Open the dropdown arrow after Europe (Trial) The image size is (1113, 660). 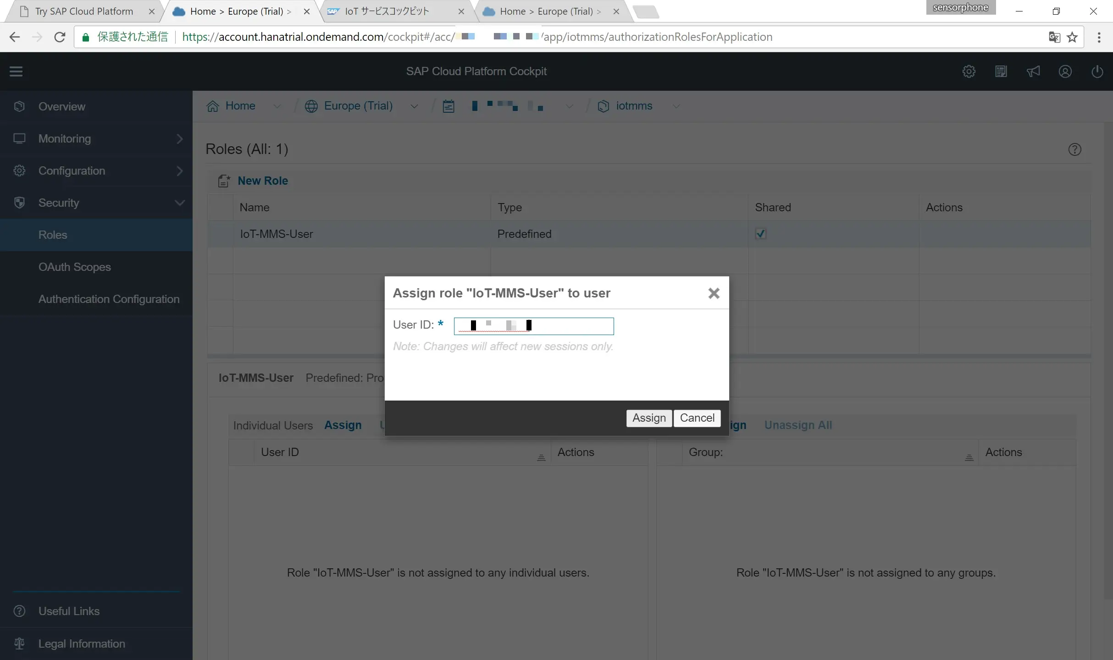(414, 106)
